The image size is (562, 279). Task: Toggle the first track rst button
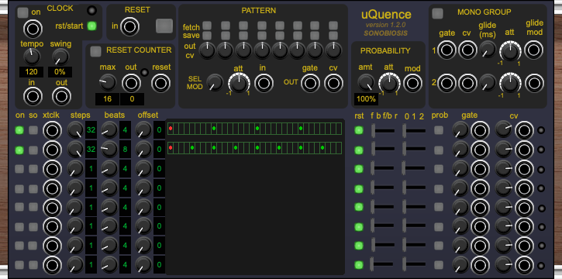[359, 130]
